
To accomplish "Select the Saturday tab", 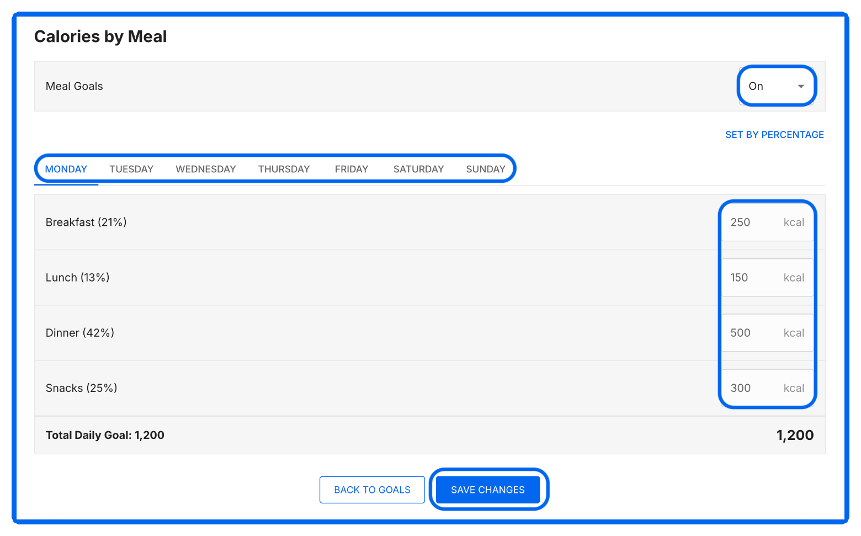I will 418,169.
